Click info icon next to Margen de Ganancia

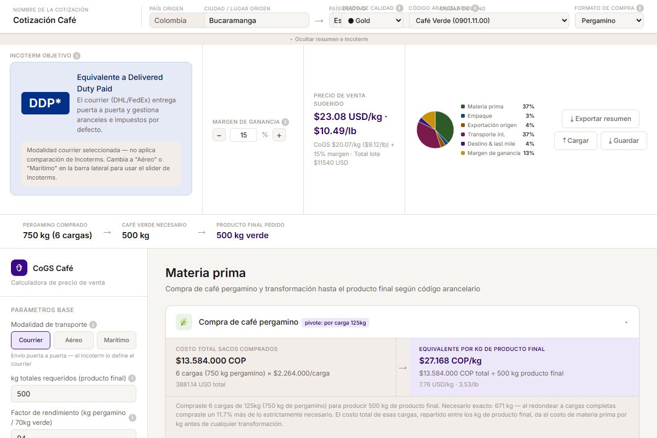point(285,122)
